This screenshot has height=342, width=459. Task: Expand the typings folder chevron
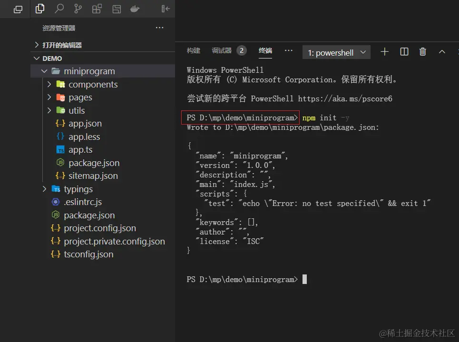pos(45,189)
